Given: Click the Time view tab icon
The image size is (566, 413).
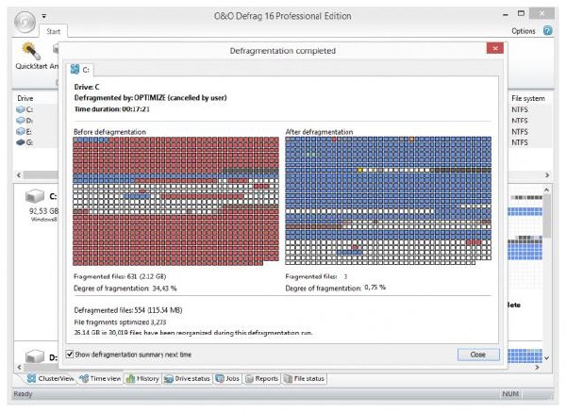Looking at the screenshot, I should 84,378.
